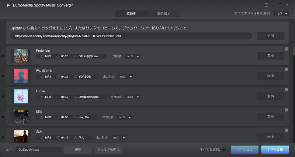Click the 追加 add button
The image size is (295, 157).
coord(270,36)
